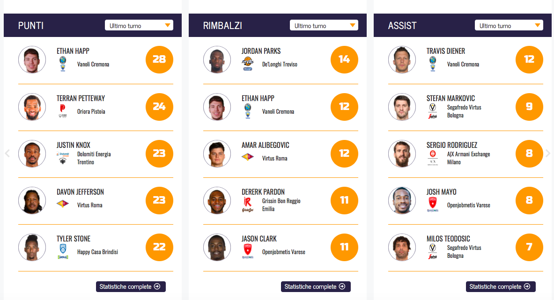Open the Assist 'Ultimo turno' dropdown
Image resolution: width=554 pixels, height=300 pixels.
pyautogui.click(x=509, y=25)
